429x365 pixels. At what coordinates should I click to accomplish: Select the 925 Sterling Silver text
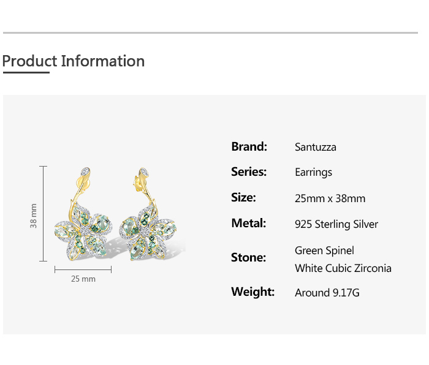click(x=336, y=224)
